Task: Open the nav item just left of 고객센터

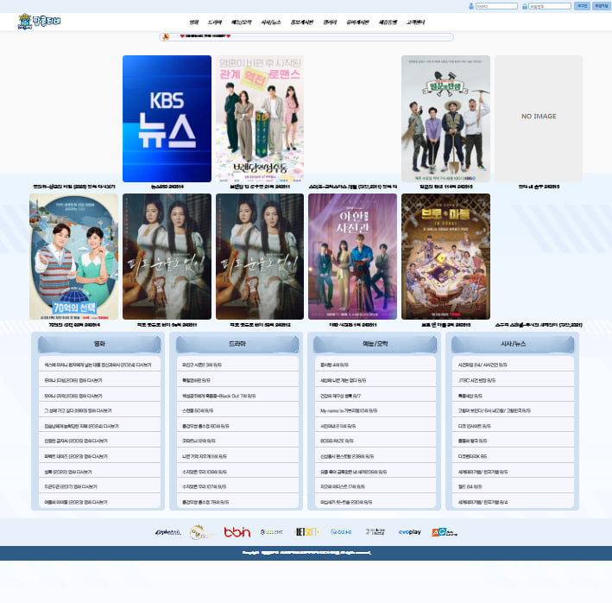Action: tap(388, 22)
